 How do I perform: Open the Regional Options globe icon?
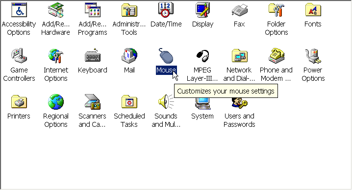pos(56,102)
